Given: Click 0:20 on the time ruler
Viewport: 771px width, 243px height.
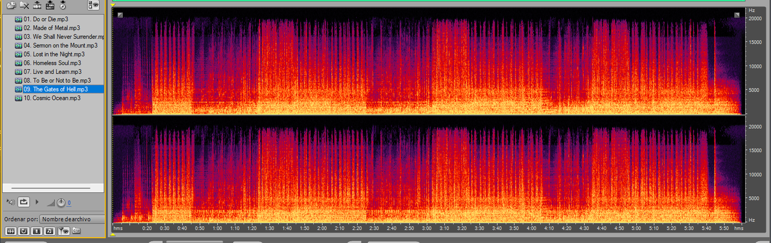Looking at the screenshot, I should pyautogui.click(x=148, y=229).
